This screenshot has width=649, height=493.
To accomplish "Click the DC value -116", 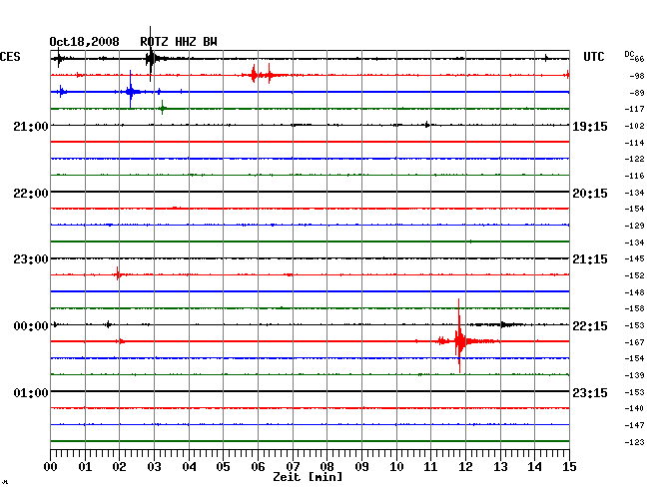I will click(x=634, y=176).
